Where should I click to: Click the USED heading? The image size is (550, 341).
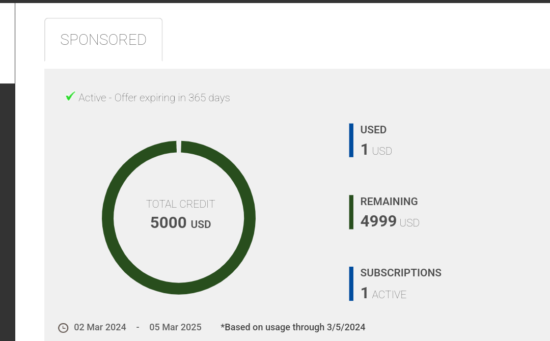point(373,130)
